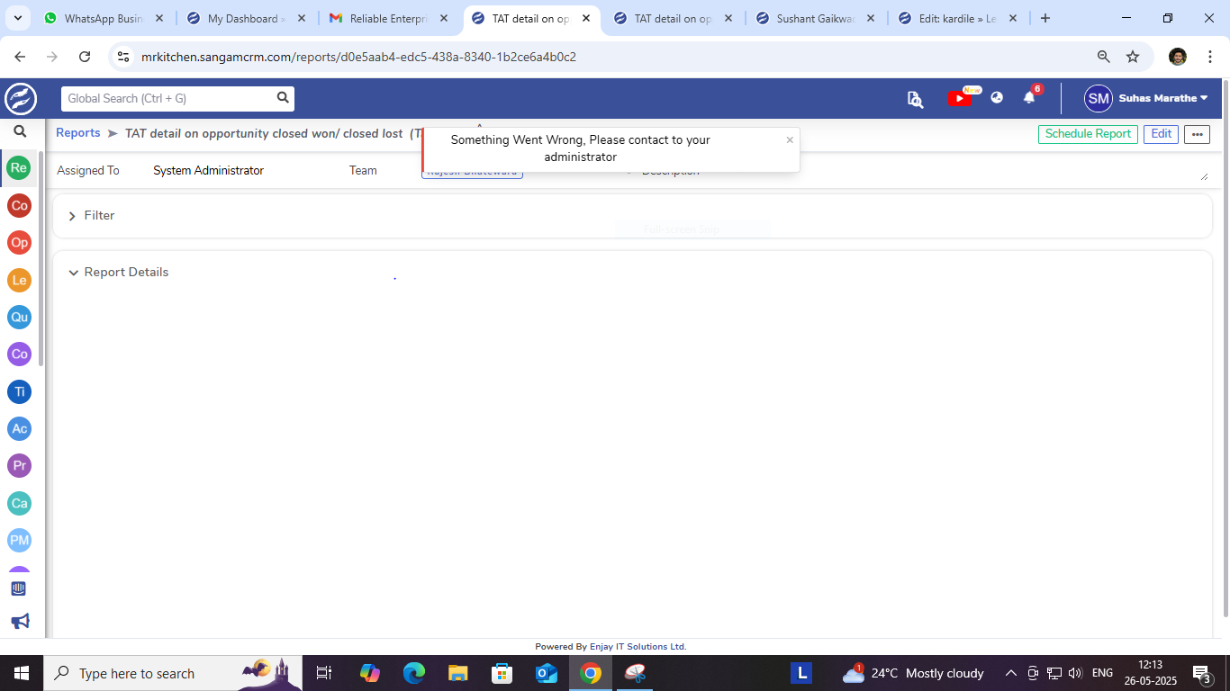
Task: Click the pie chart dashboard icon
Action: pyautogui.click(x=997, y=98)
